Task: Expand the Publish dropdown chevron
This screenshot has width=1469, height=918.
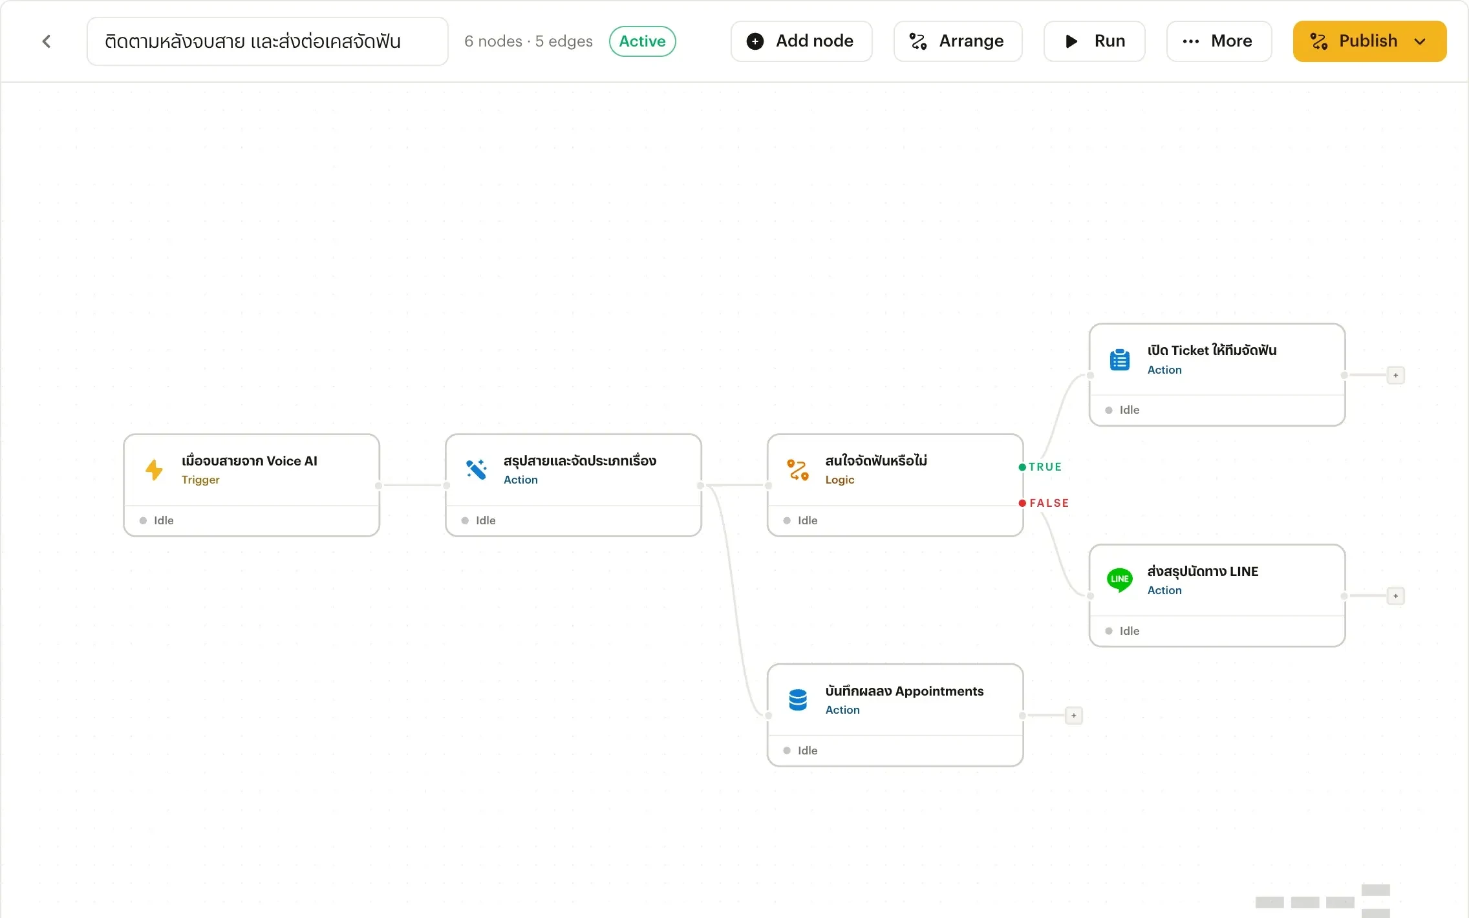Action: point(1420,41)
